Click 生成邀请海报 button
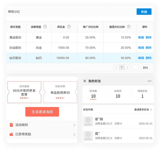This screenshot has width=162, height=151. 42,112
